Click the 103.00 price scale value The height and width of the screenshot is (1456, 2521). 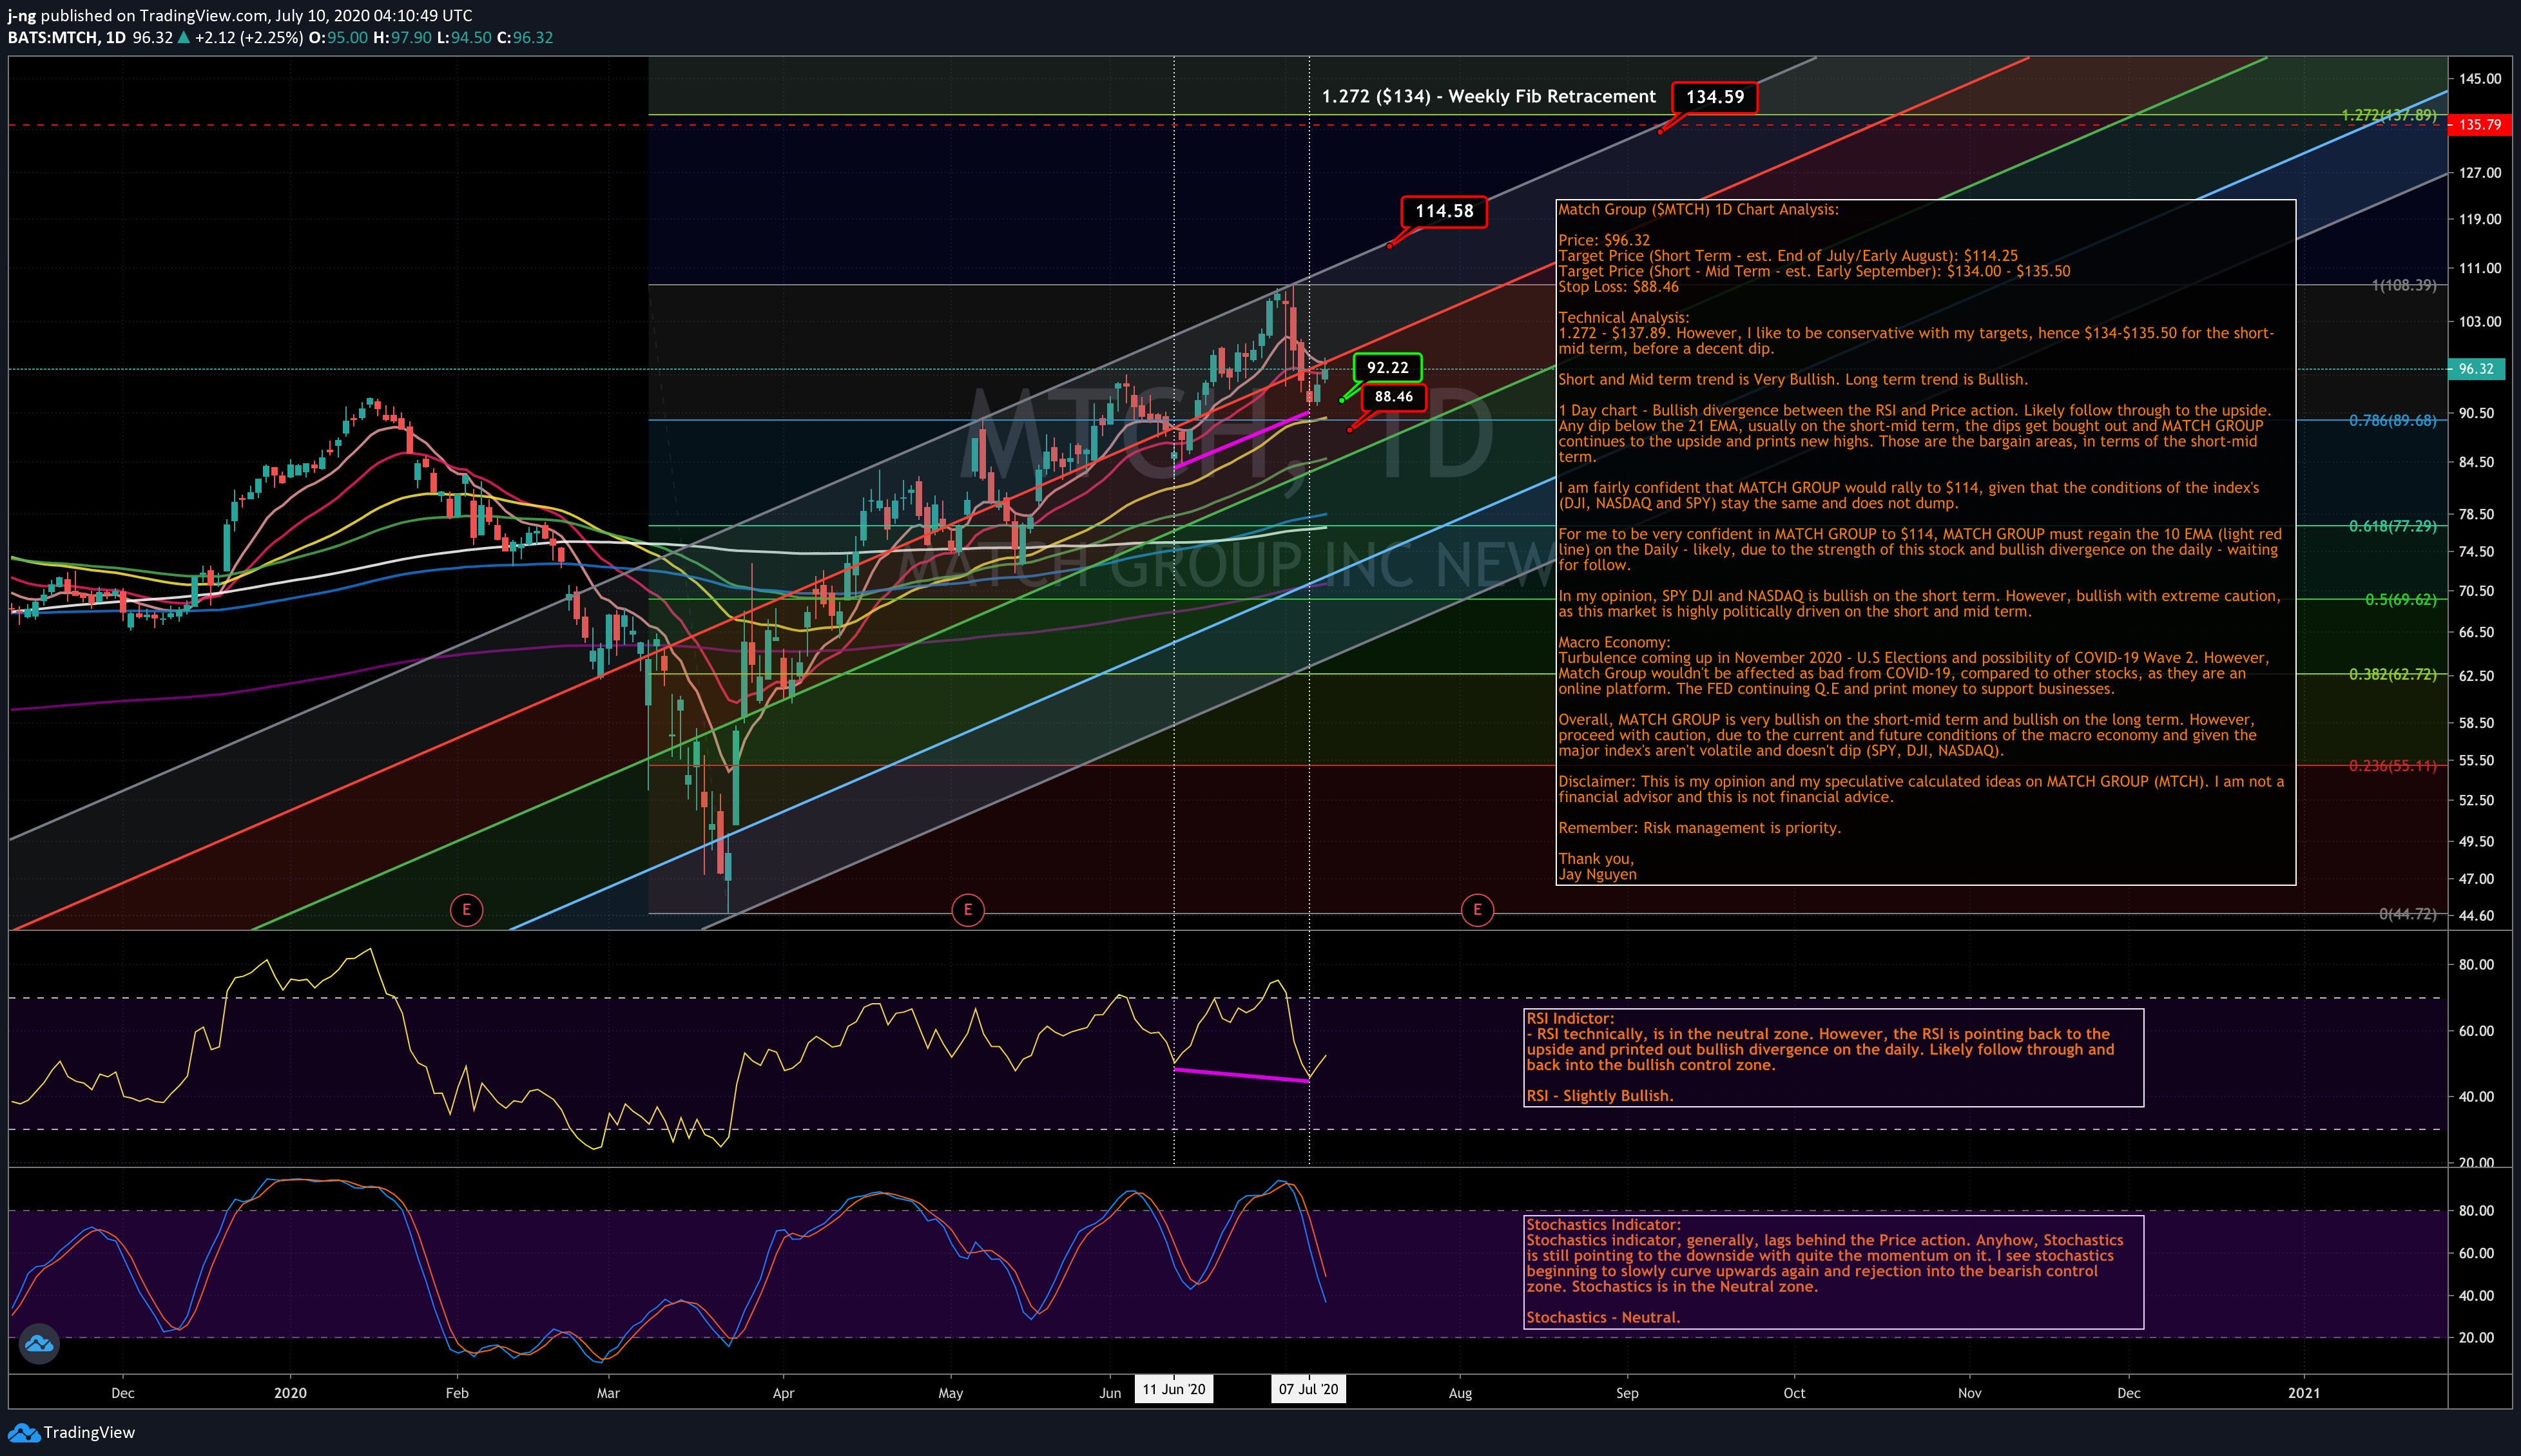click(x=2480, y=322)
